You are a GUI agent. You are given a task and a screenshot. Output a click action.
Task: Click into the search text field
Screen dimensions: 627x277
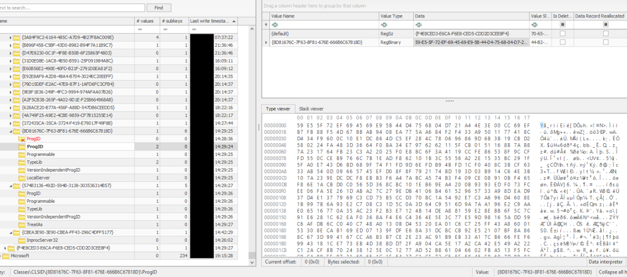point(72,8)
